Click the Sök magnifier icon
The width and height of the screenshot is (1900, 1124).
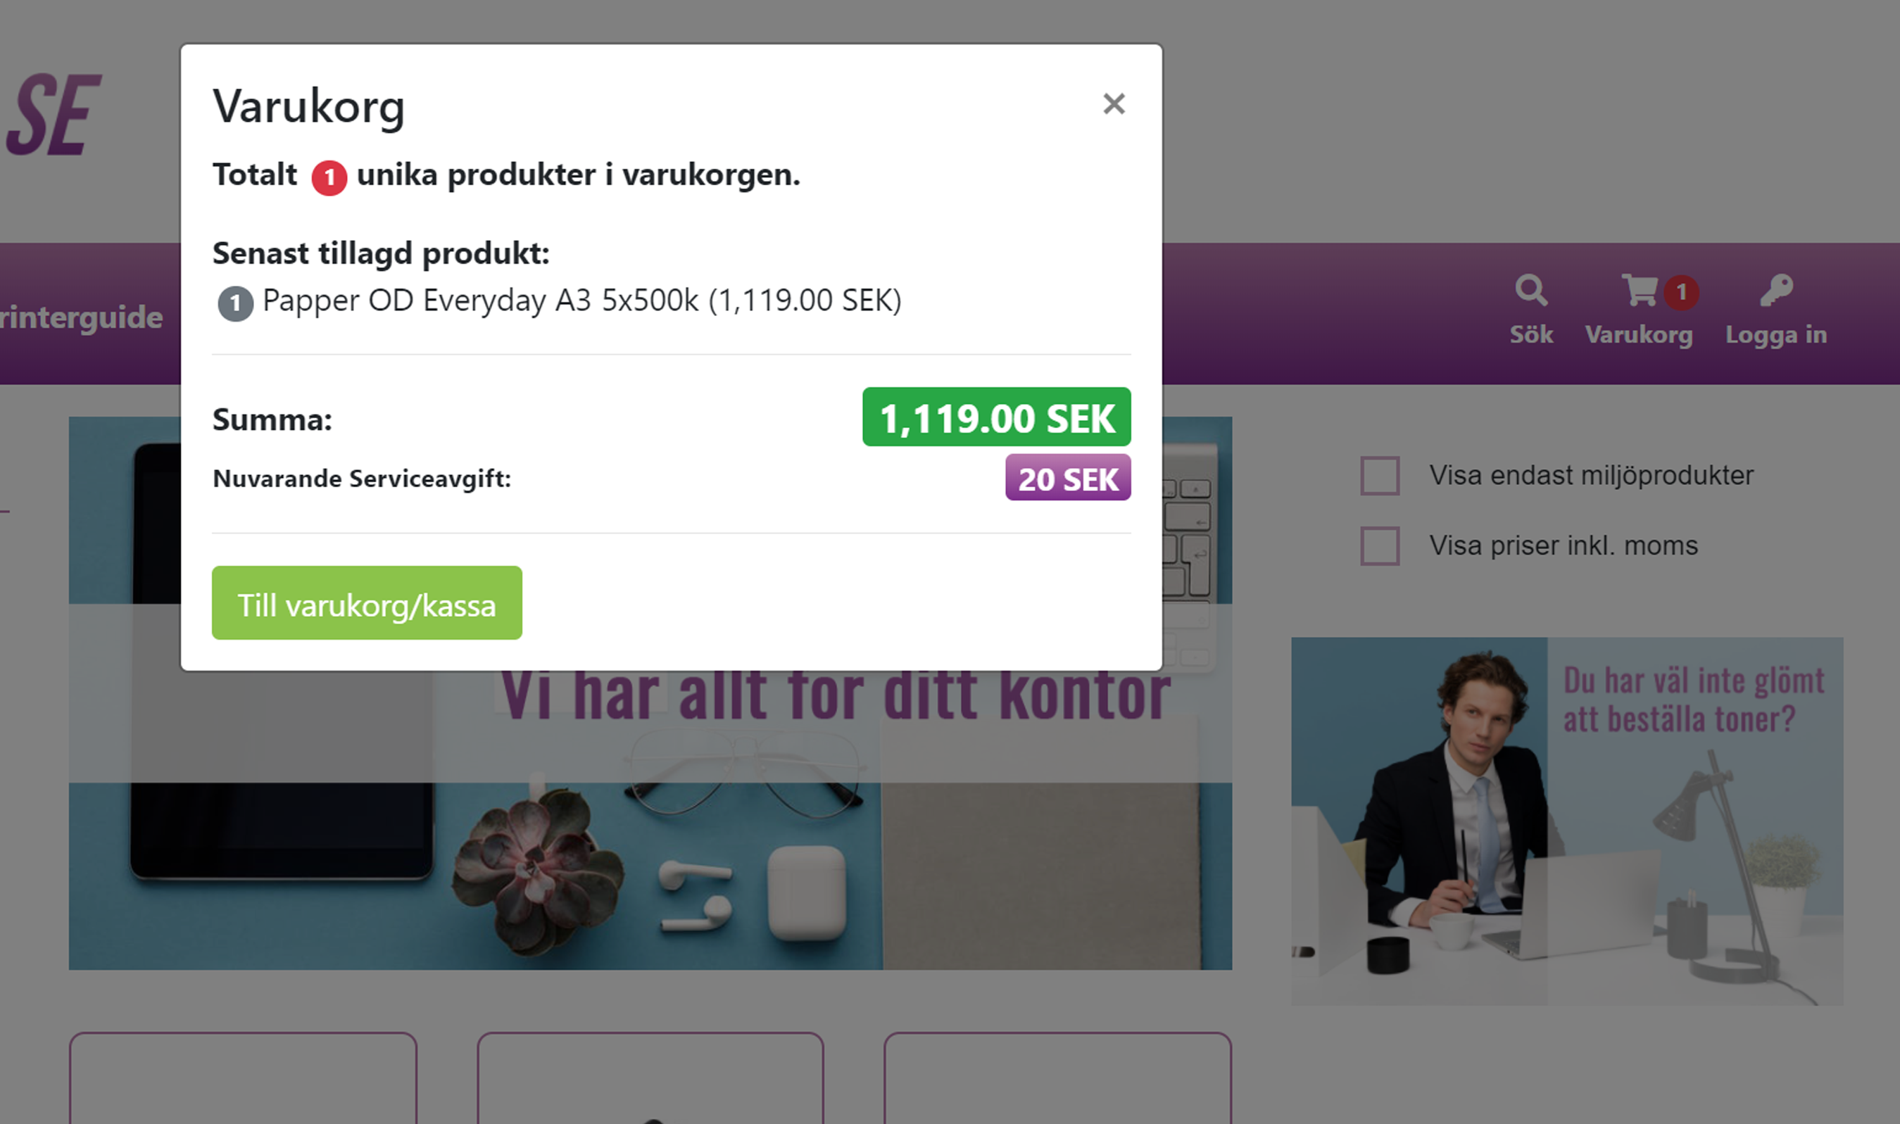tap(1531, 290)
